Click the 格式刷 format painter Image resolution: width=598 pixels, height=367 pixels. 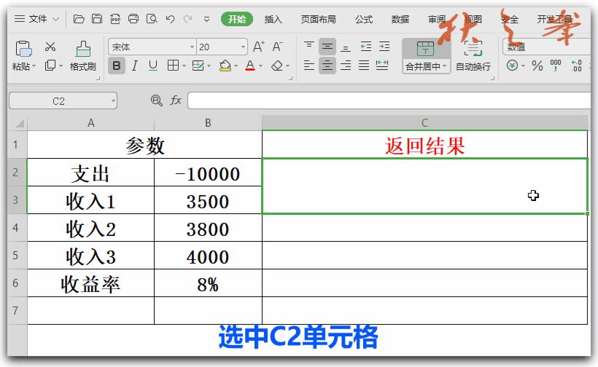point(82,55)
